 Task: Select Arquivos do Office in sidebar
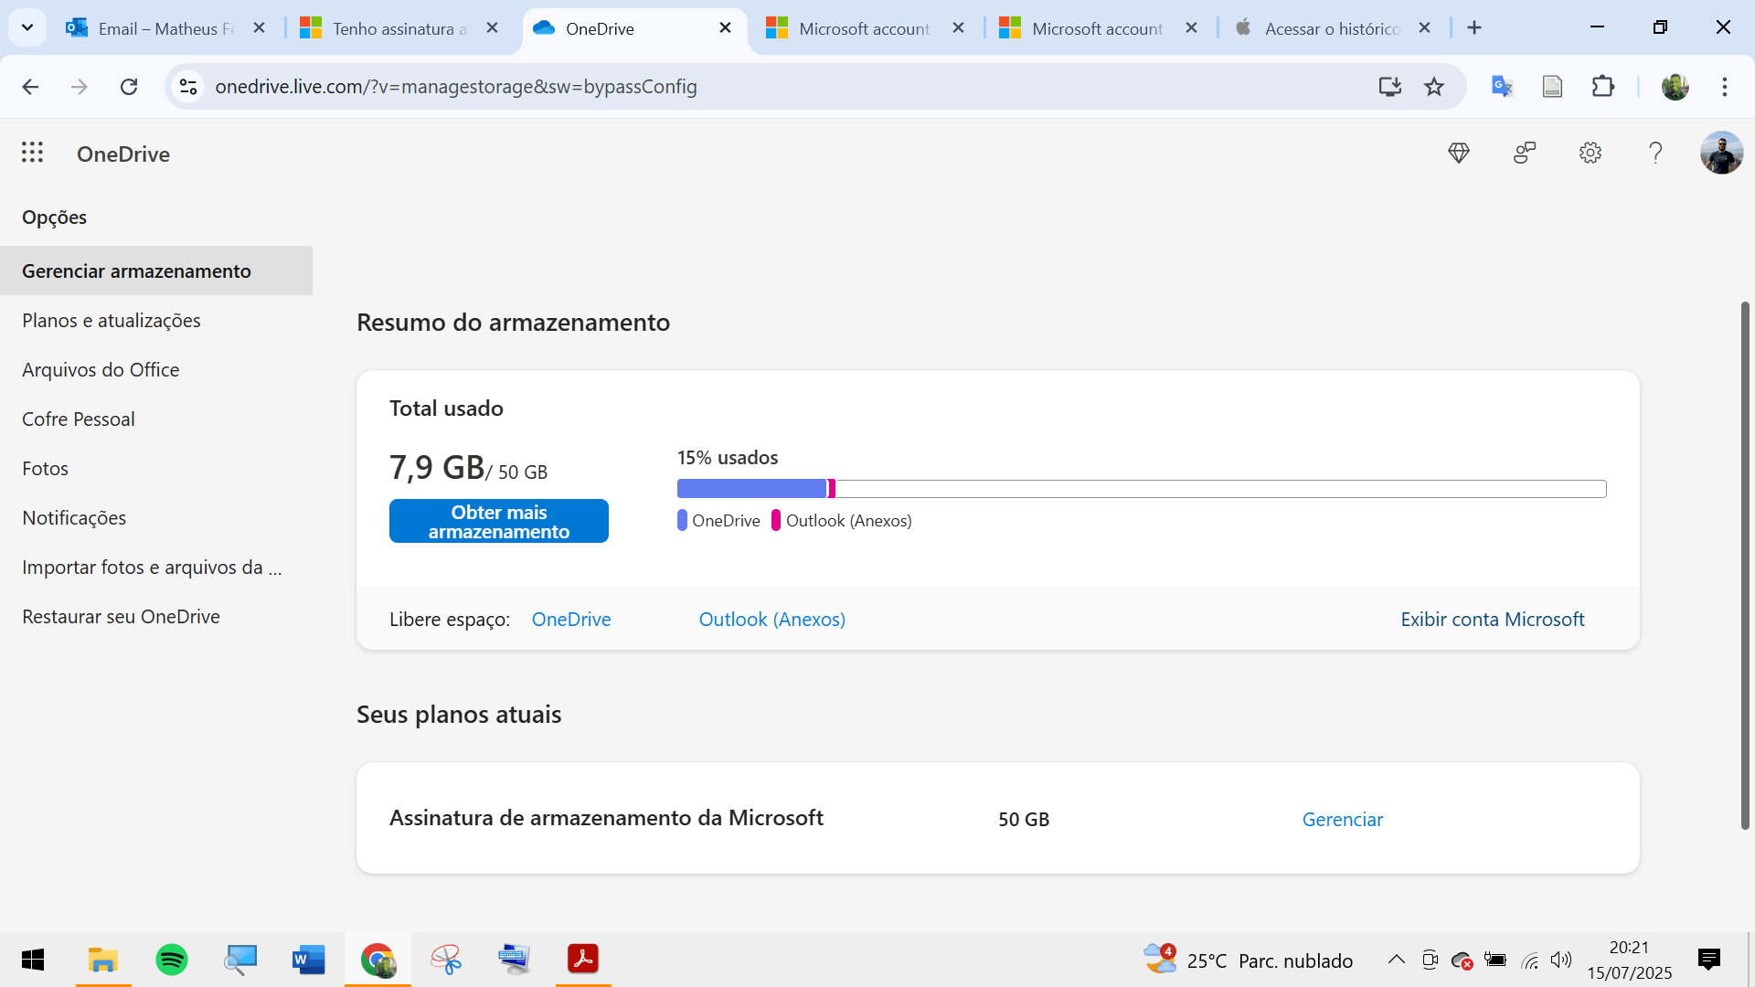click(x=101, y=370)
